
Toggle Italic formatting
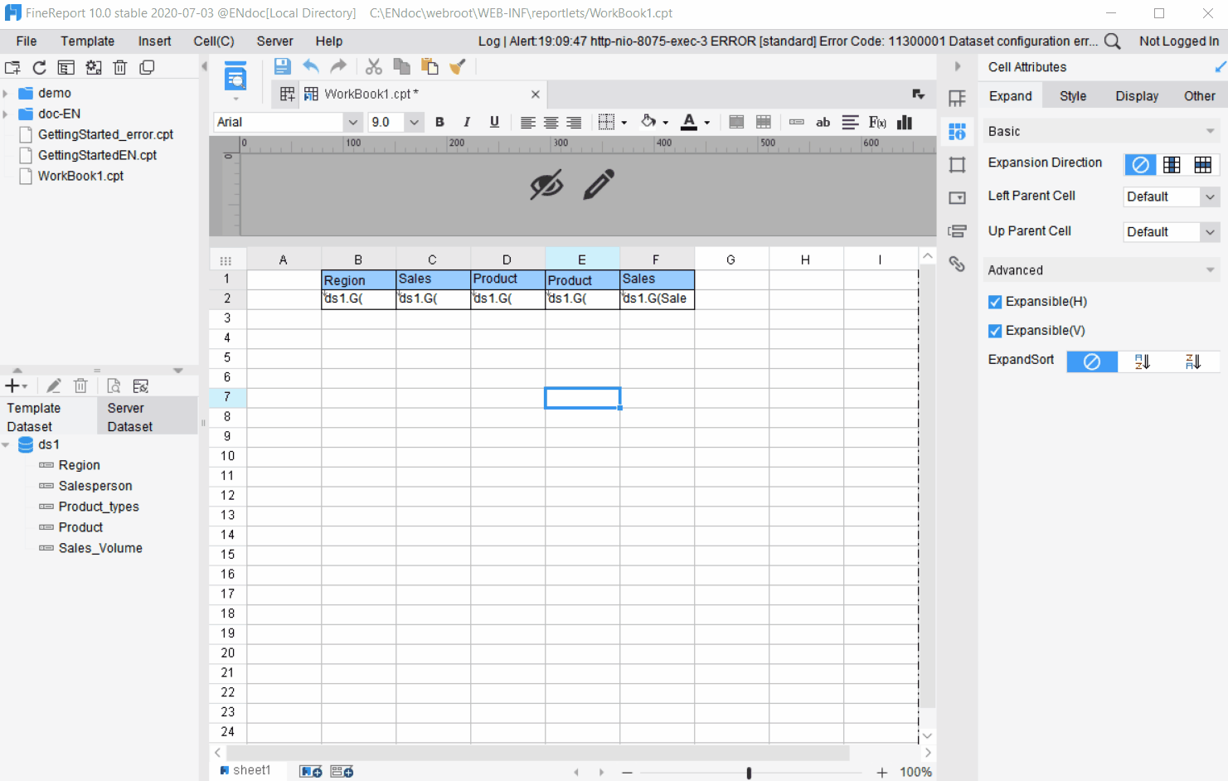click(x=467, y=122)
